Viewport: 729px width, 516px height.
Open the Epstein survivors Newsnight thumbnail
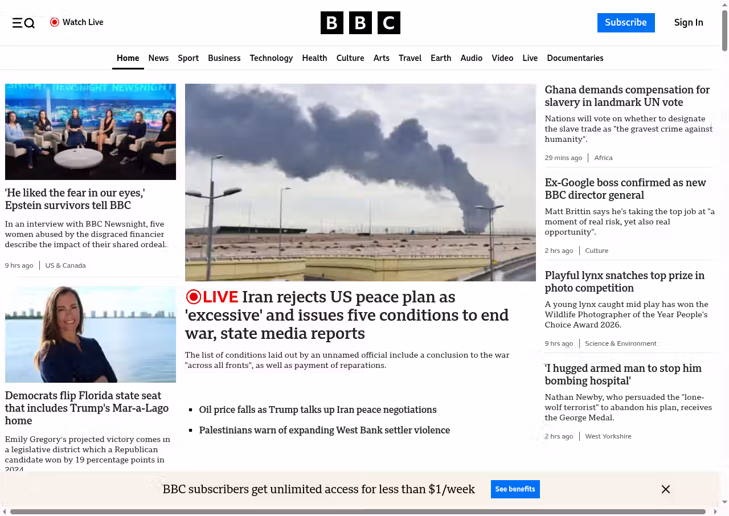pyautogui.click(x=91, y=132)
